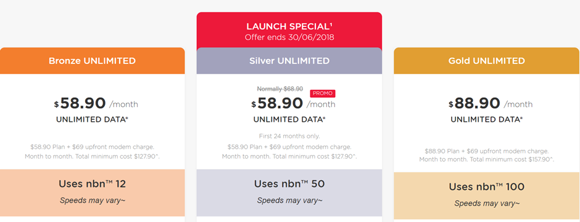The width and height of the screenshot is (580, 222).
Task: Select the Bronze UNLIMITED plan header
Action: pyautogui.click(x=92, y=61)
